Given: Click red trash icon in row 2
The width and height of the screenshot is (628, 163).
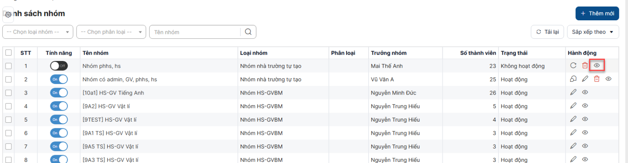Looking at the screenshot, I should coord(597,79).
